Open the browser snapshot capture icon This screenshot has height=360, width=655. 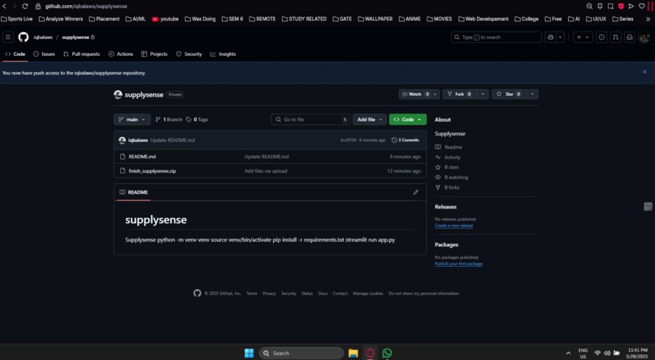(x=610, y=6)
